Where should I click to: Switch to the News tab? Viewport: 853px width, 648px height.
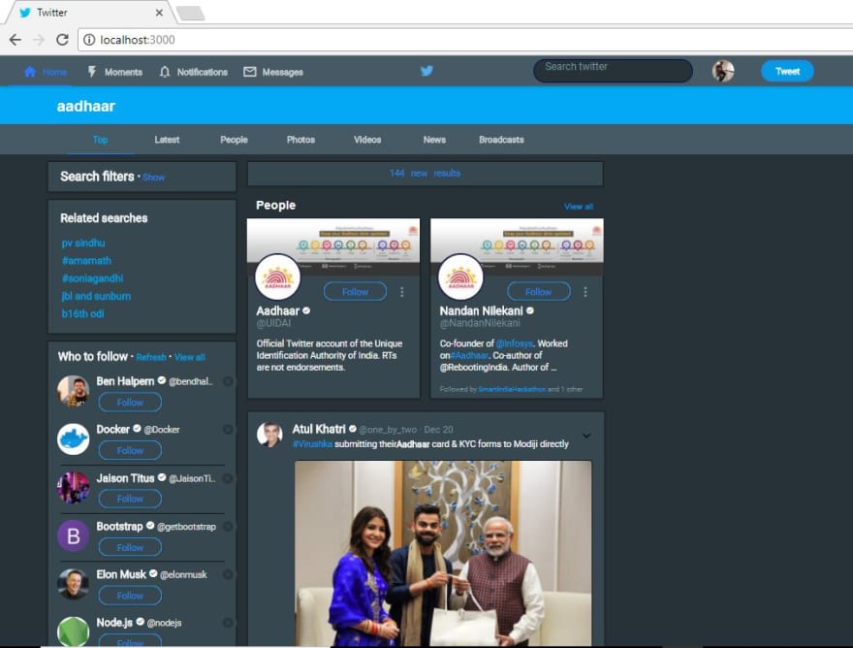(434, 140)
